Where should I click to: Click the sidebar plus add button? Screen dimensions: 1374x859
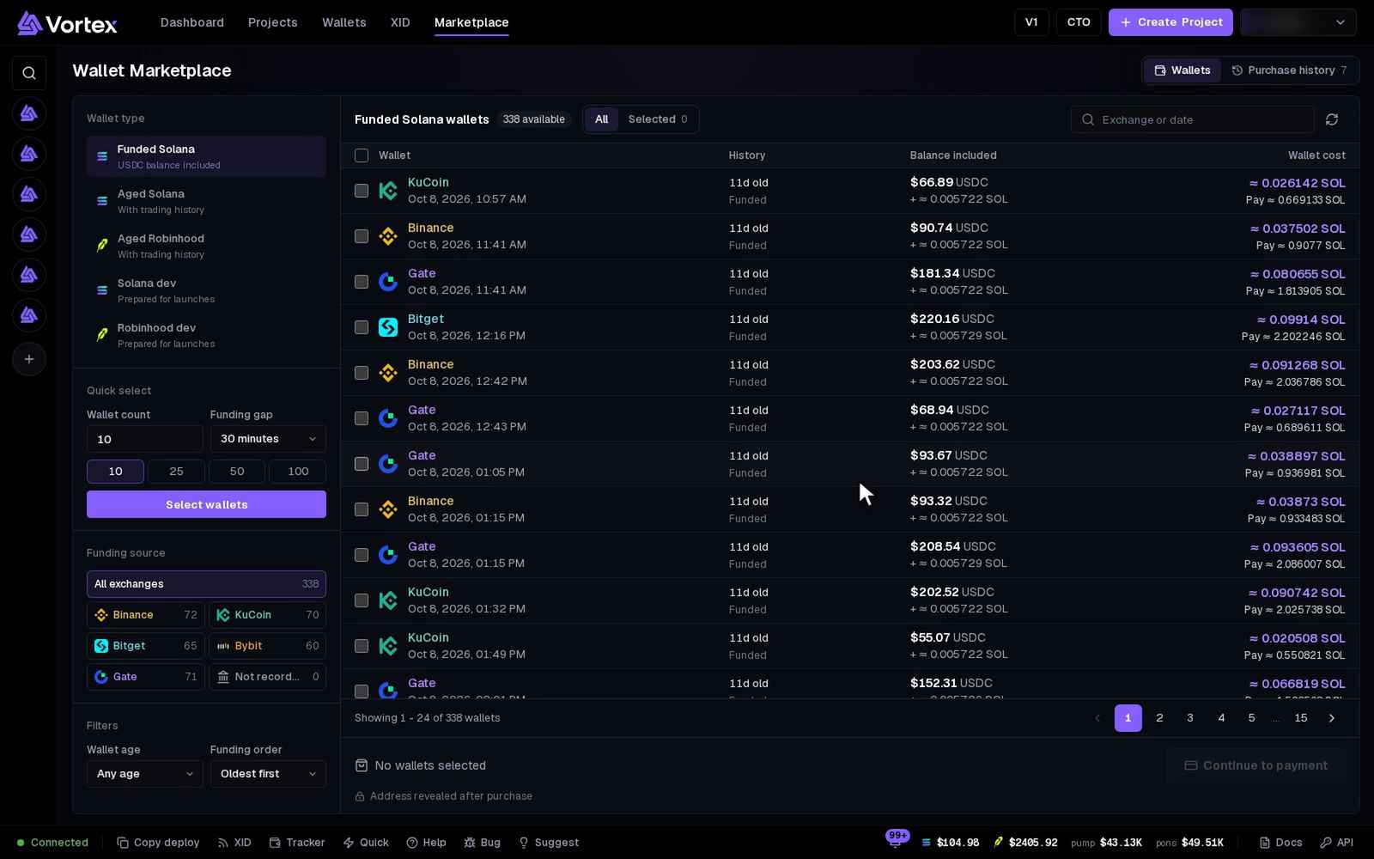click(29, 359)
